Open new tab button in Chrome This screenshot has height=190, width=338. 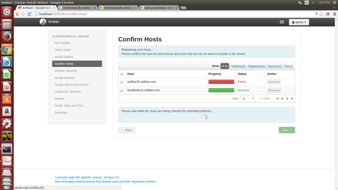183,8
